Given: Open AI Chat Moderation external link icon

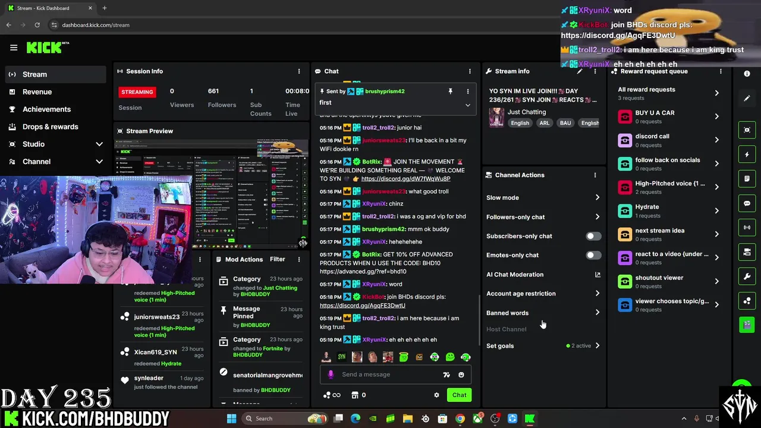Looking at the screenshot, I should coord(598,275).
